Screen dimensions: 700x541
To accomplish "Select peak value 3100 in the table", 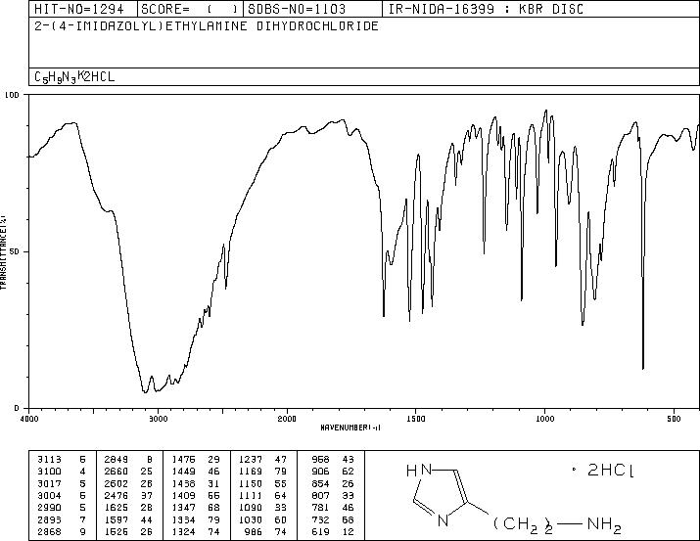I will pos(49,472).
